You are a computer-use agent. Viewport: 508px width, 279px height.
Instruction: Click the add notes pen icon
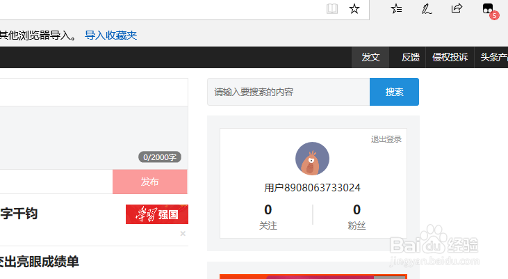(427, 9)
